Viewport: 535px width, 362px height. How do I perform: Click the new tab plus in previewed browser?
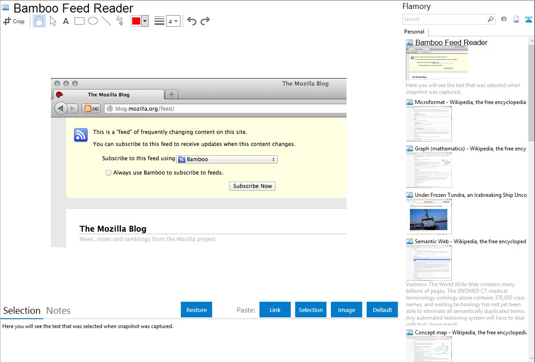coord(171,95)
